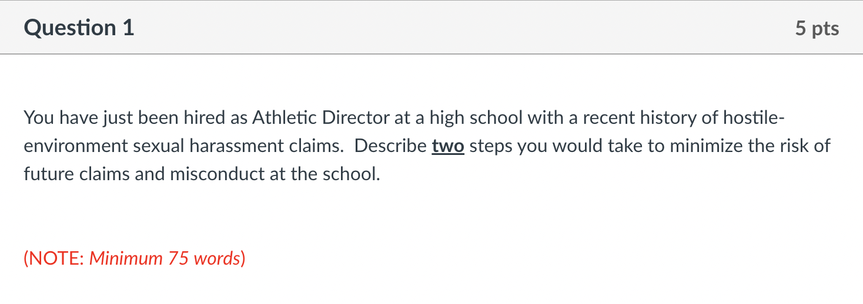Screen dimensions: 863x304
Task: Click the "5 pts" point value label
Action: (x=817, y=28)
